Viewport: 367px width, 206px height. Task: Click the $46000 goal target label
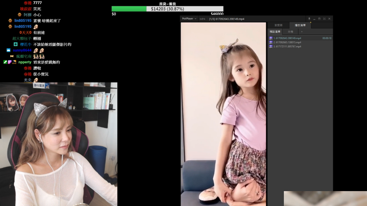point(217,14)
